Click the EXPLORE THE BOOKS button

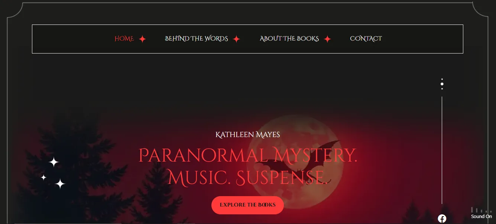(x=247, y=205)
